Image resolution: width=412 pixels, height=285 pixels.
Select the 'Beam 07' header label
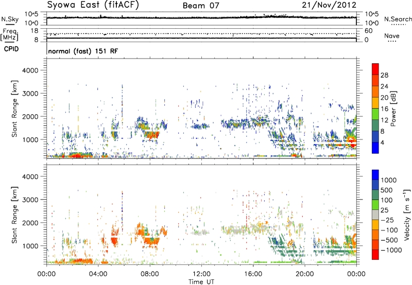201,6
